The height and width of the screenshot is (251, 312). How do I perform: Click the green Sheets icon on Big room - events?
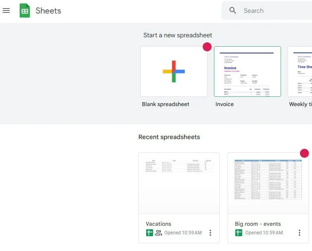[x=238, y=232]
